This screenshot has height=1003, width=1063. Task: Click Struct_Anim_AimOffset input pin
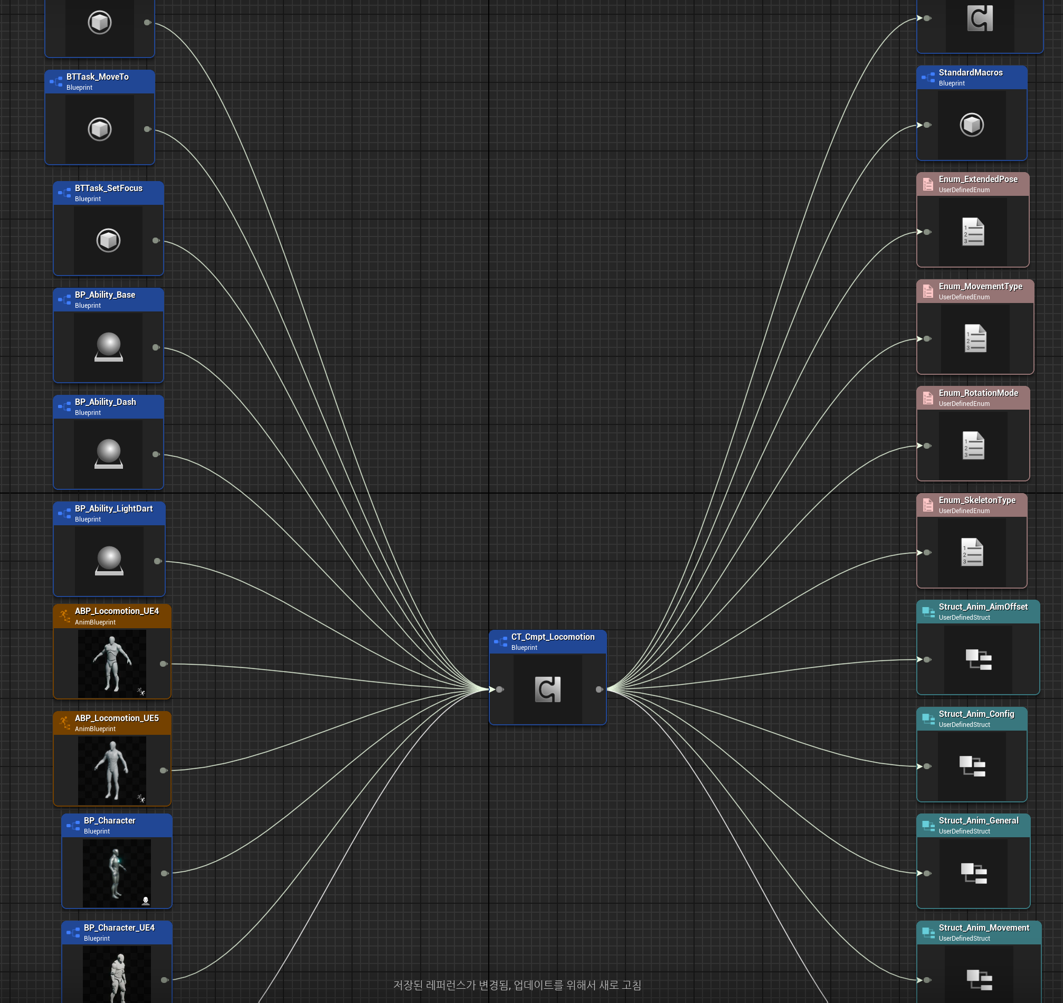click(x=927, y=659)
